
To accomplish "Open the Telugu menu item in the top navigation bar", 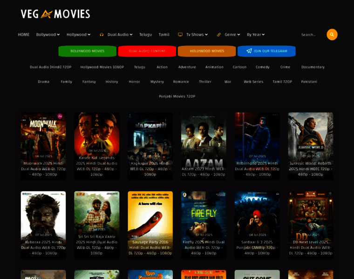I will pos(145,34).
